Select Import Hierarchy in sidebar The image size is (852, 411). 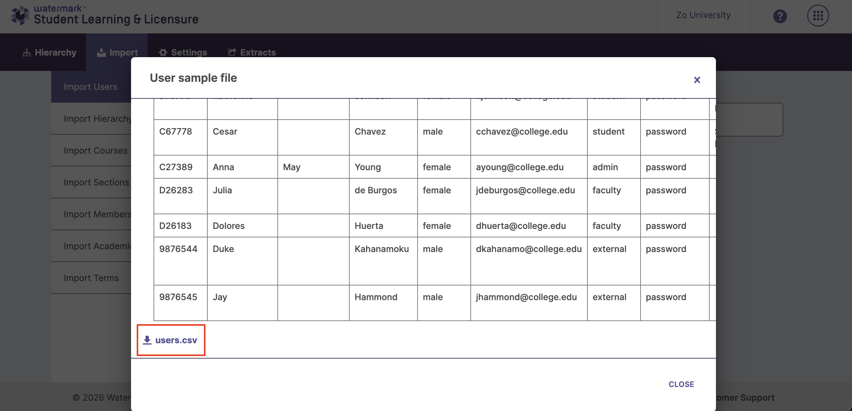[x=91, y=119]
